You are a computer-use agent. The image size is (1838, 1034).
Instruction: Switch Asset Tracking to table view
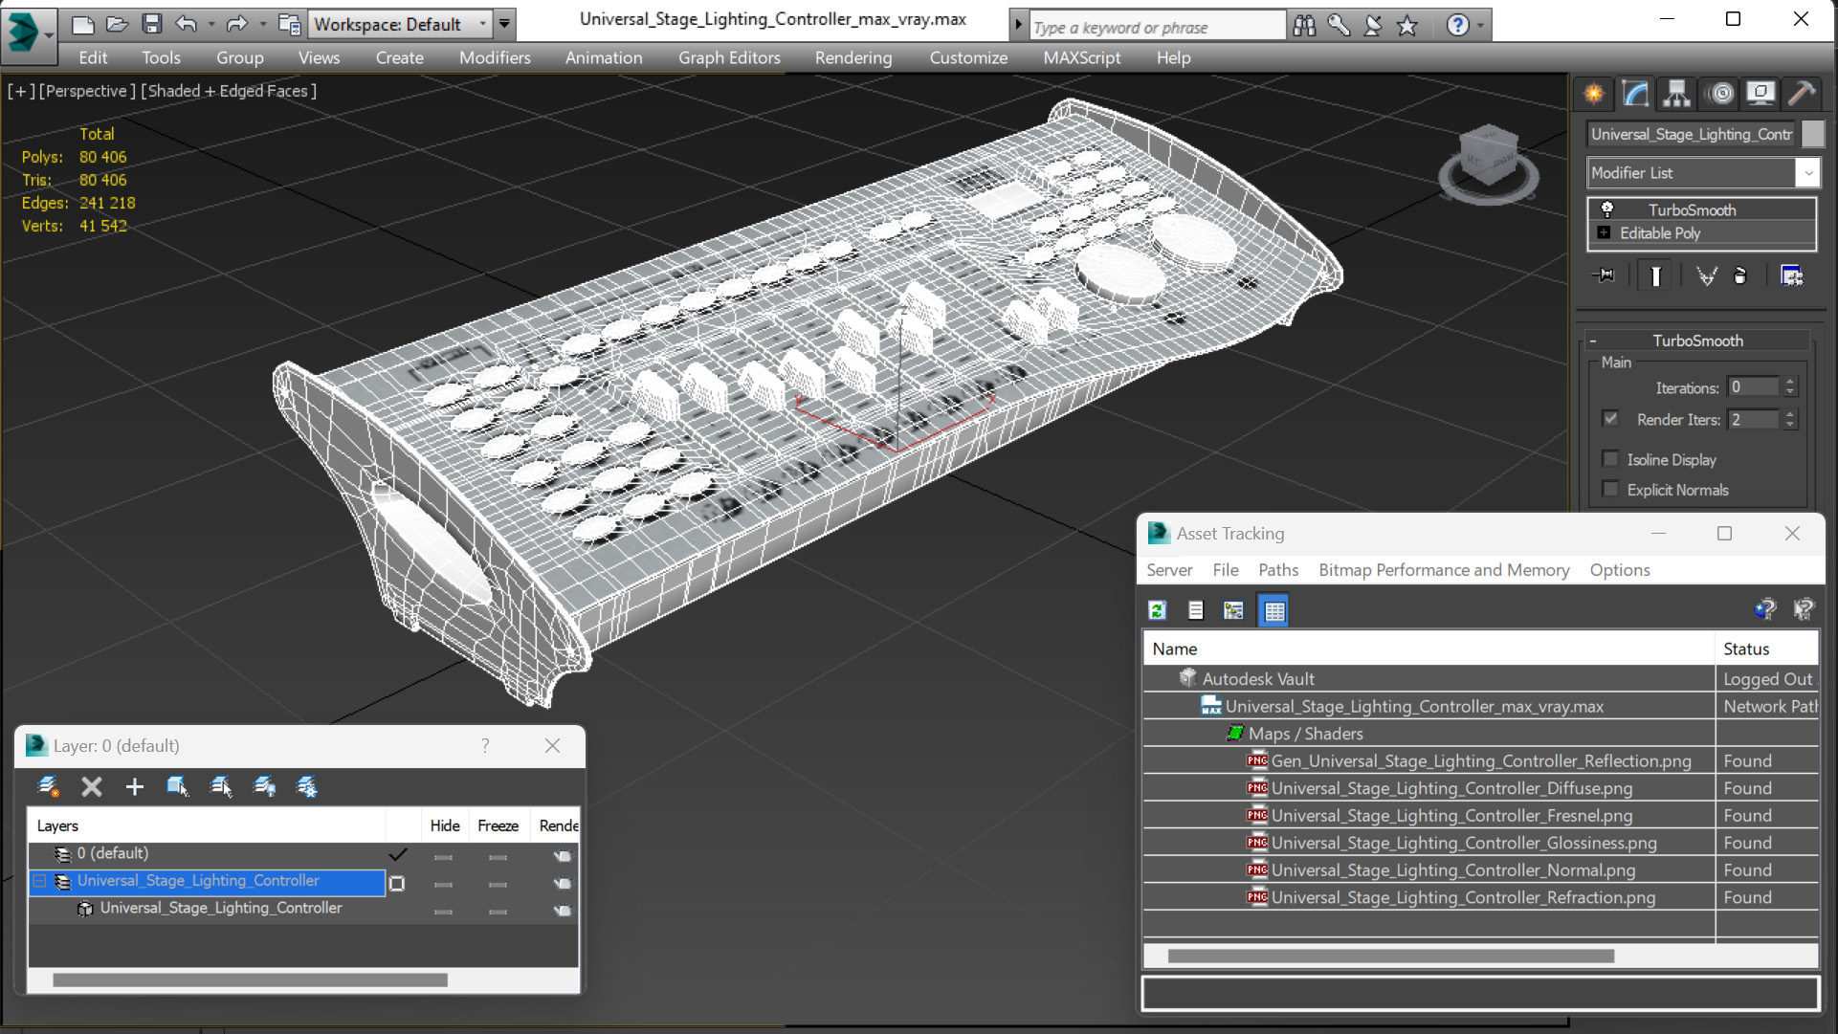[1273, 610]
